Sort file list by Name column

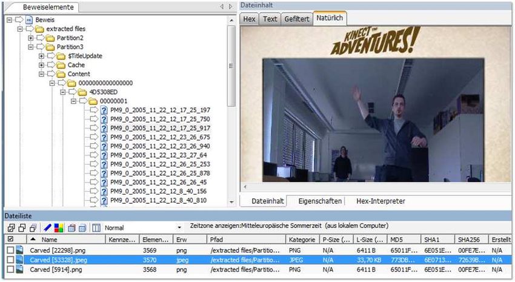(66, 240)
